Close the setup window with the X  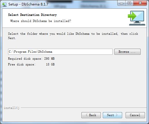140,3
